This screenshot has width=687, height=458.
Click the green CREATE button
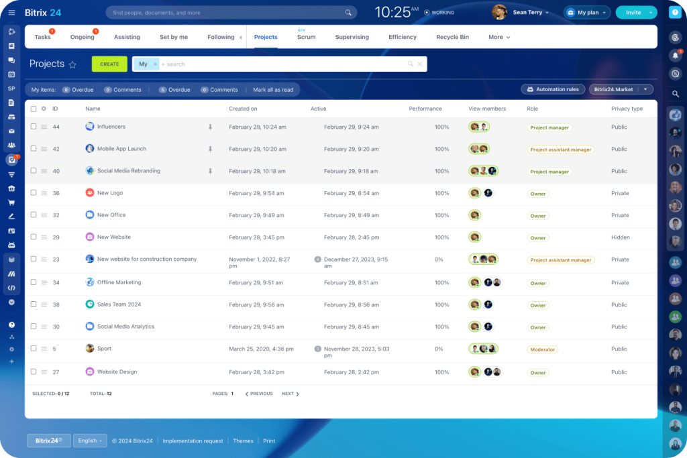point(109,64)
